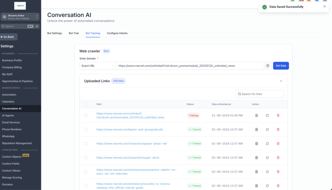The width and height of the screenshot is (332, 190).
Task: Toggle the select-all checkbox in table header
Action: tap(86, 104)
